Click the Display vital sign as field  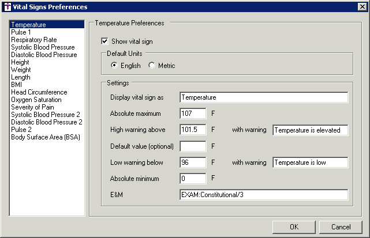[264, 97]
